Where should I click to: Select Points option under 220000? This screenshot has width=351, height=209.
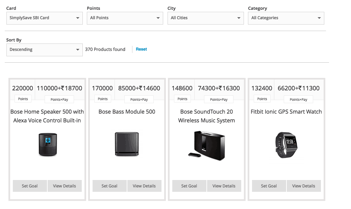click(x=23, y=99)
